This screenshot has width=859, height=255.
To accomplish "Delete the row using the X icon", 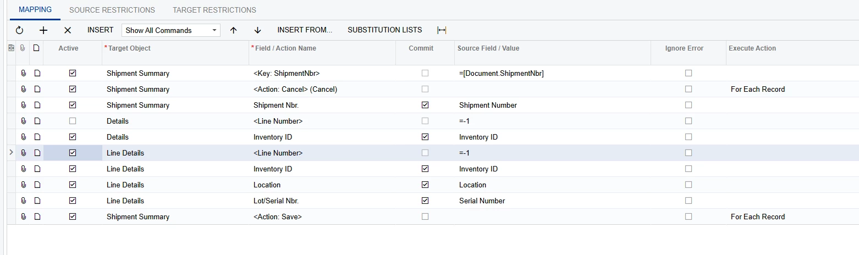I will point(68,30).
